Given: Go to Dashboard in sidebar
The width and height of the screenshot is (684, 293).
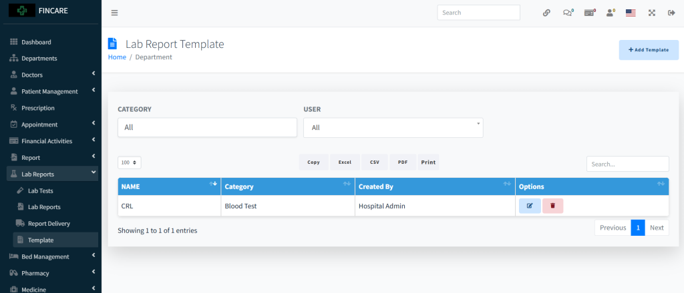Looking at the screenshot, I should [40, 42].
